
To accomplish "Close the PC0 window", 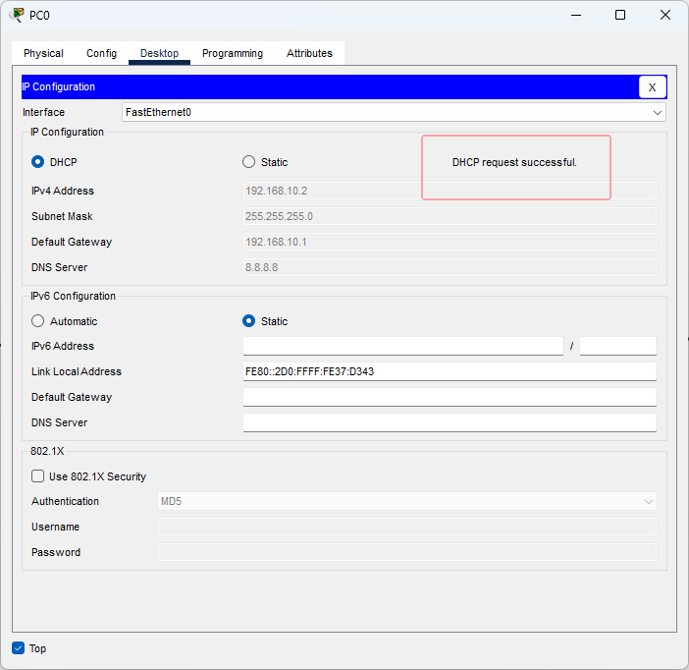I will (665, 15).
